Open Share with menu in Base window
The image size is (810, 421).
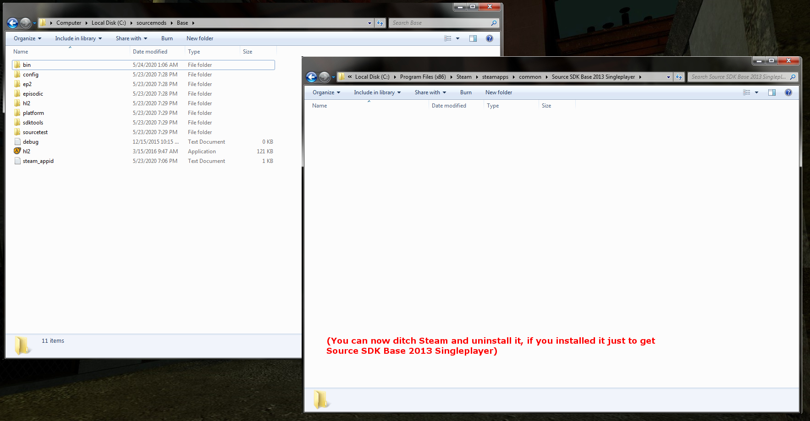point(132,38)
